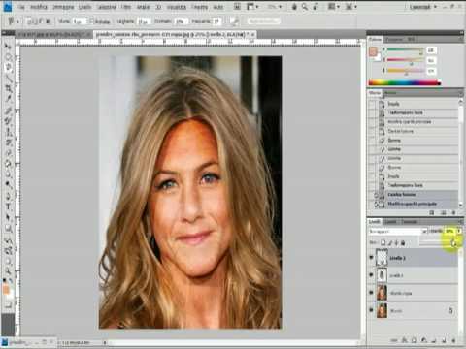466x349 pixels.
Task: Open the Filtro menu
Action: (127, 7)
